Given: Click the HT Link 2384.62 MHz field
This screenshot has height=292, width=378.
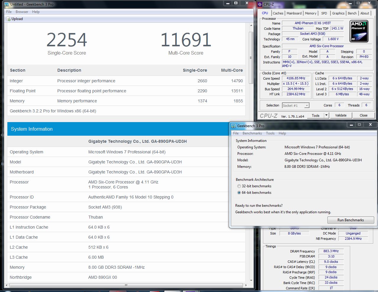Looking at the screenshot, I should point(296,94).
